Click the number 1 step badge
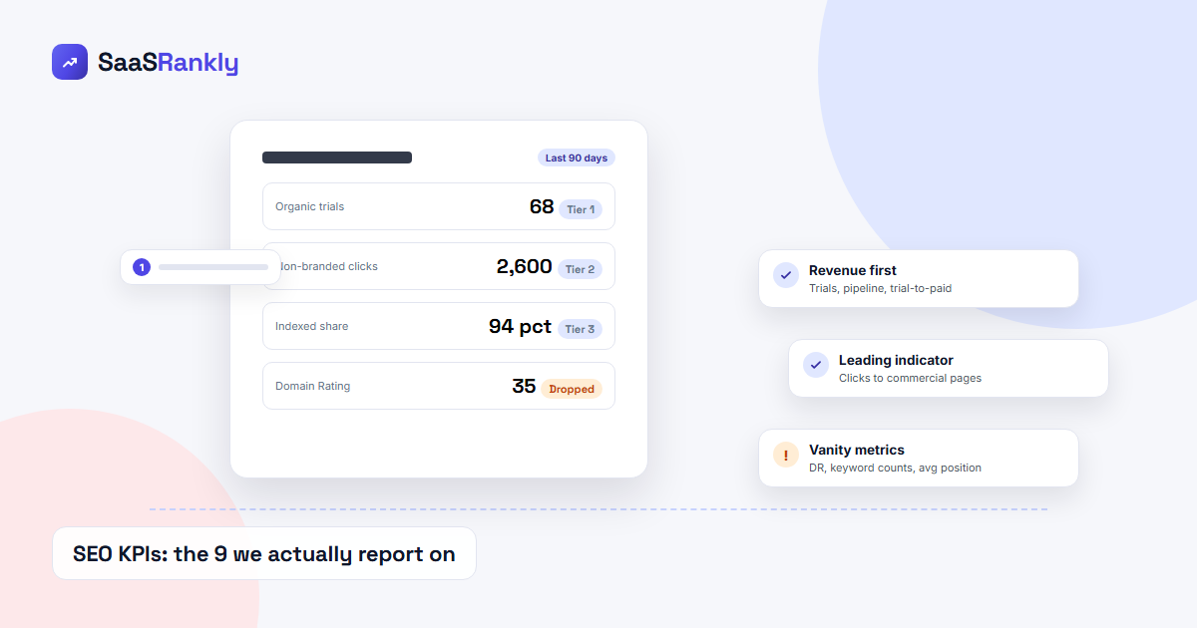The height and width of the screenshot is (628, 1197). 142,267
